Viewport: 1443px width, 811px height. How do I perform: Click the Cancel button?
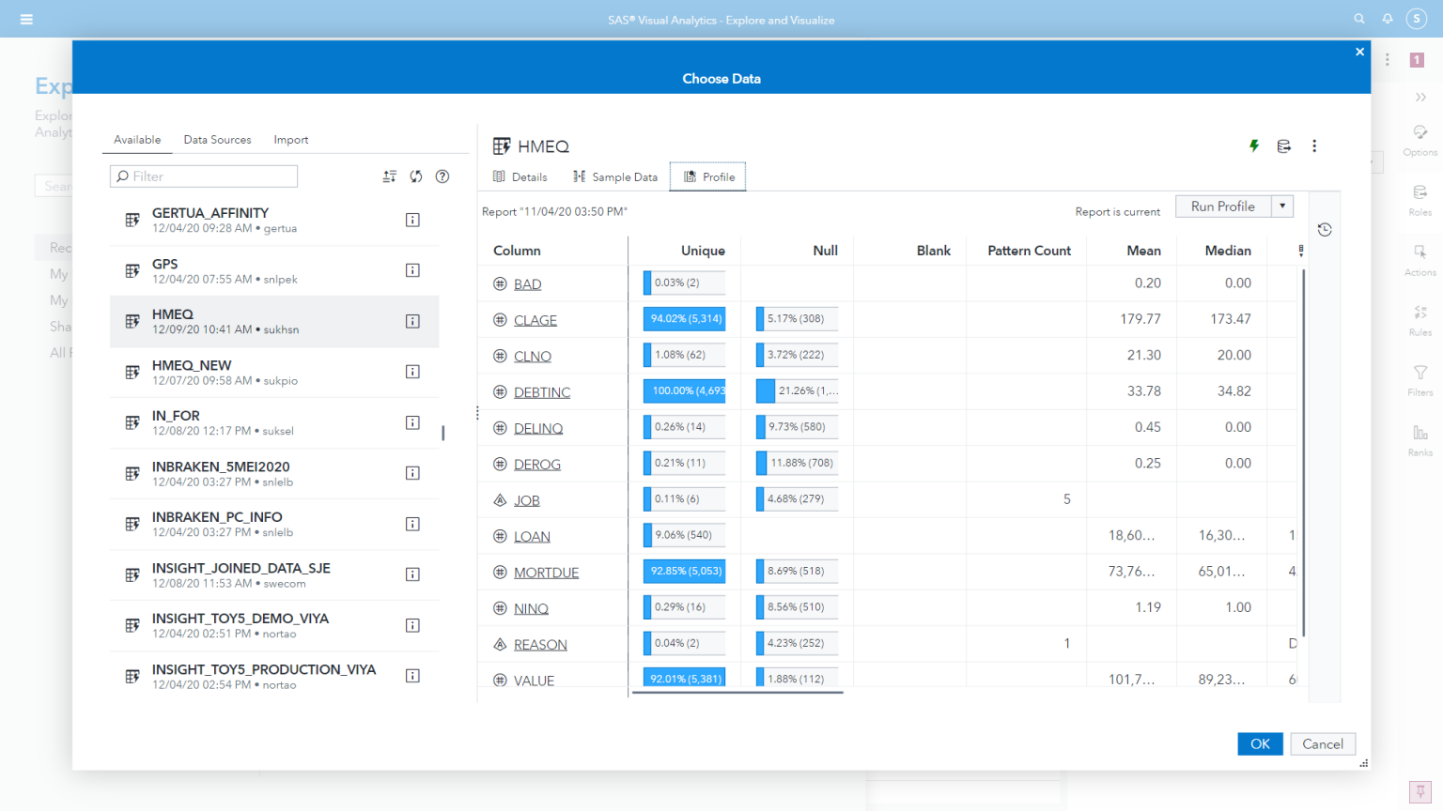point(1322,743)
